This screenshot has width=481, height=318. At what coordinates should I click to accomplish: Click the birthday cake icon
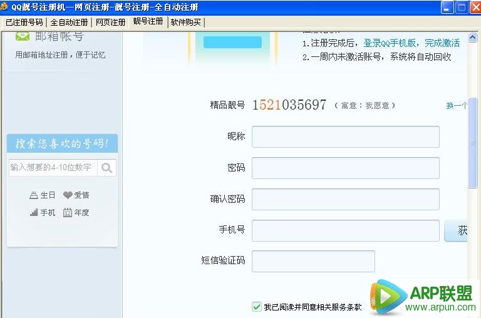pyautogui.click(x=34, y=195)
